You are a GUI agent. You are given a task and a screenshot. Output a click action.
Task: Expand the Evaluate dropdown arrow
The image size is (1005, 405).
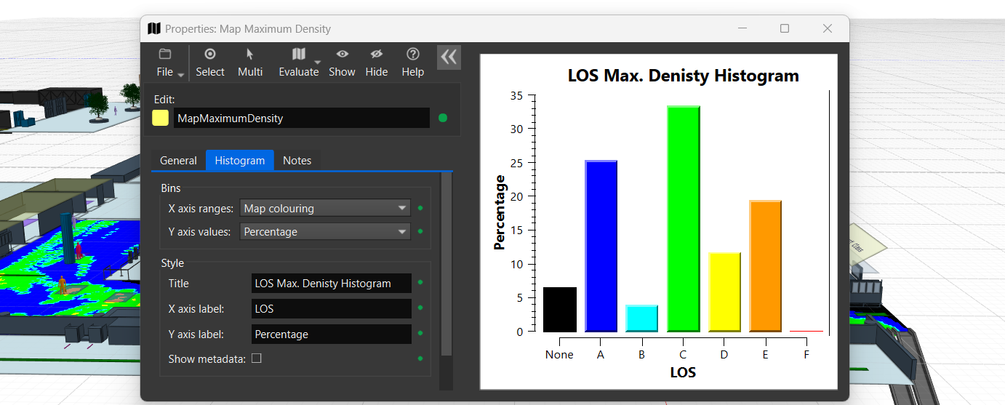point(319,63)
